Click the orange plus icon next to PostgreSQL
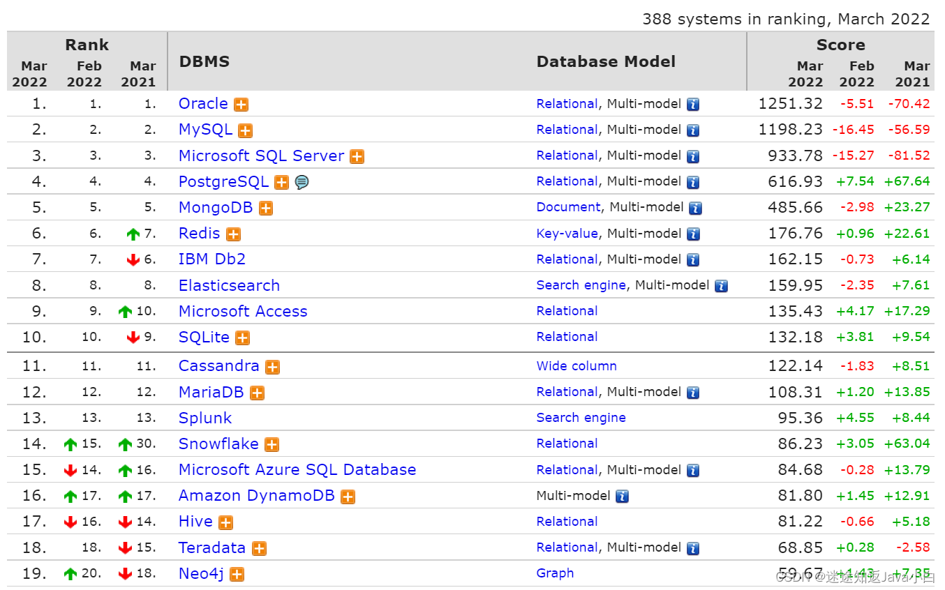This screenshot has width=945, height=590. coord(281,182)
